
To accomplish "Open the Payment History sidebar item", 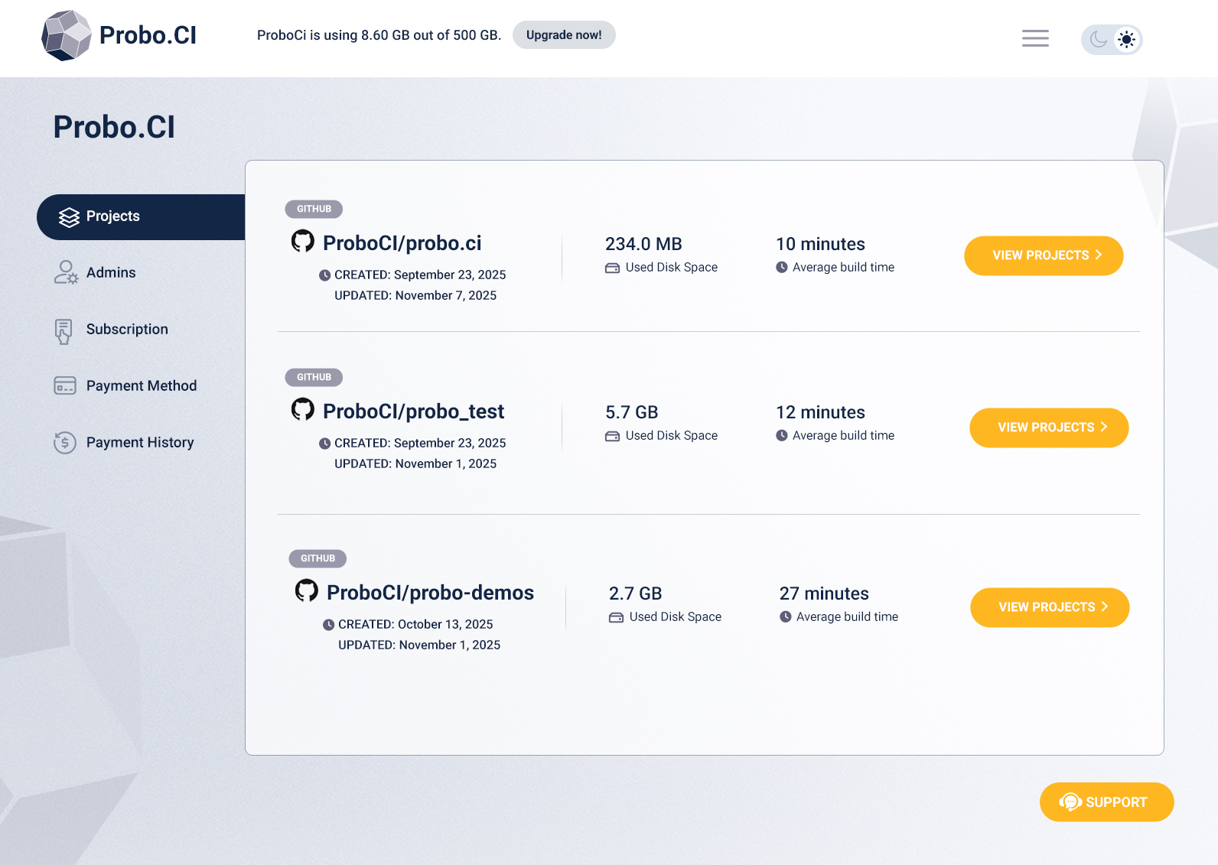I will tap(124, 443).
